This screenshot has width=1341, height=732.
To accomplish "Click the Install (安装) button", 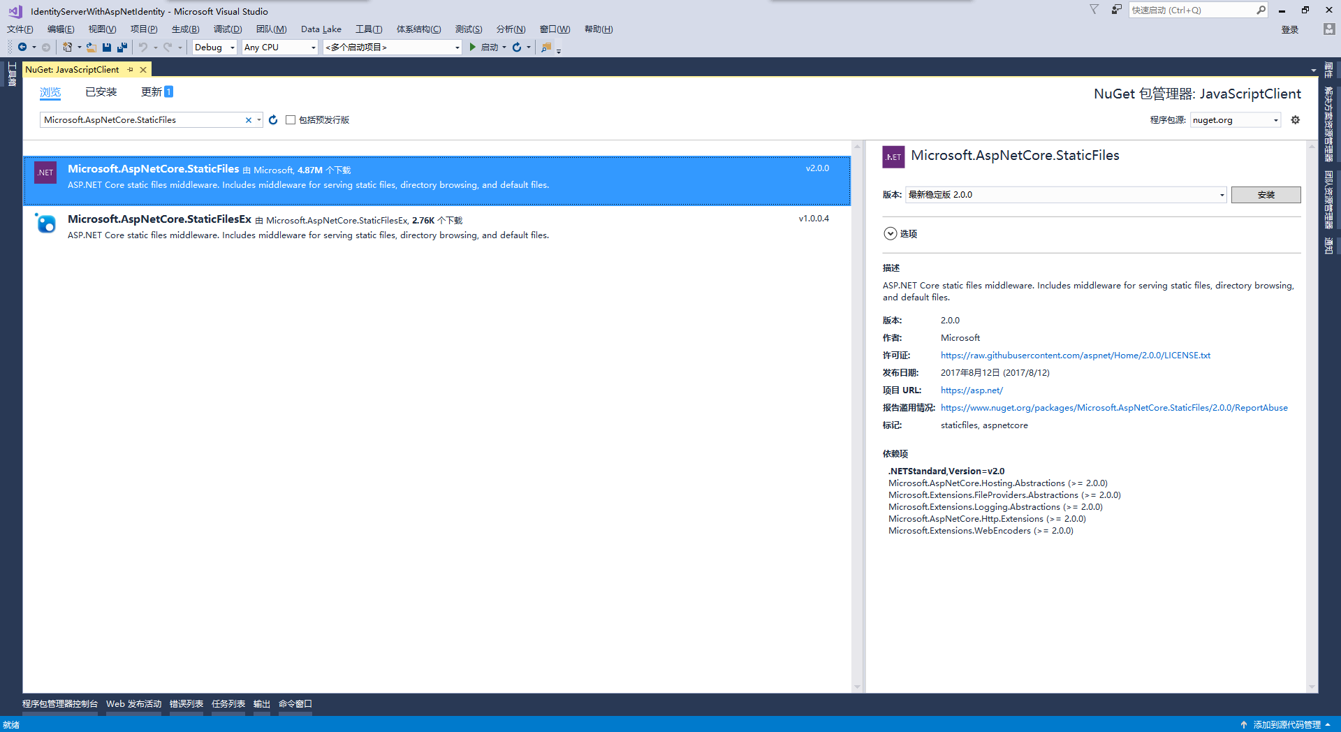I will [1266, 195].
